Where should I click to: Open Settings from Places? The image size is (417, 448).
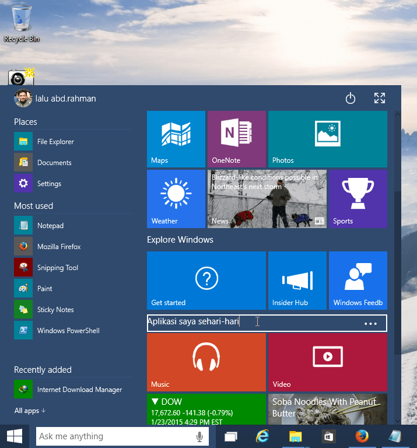pyautogui.click(x=73, y=183)
